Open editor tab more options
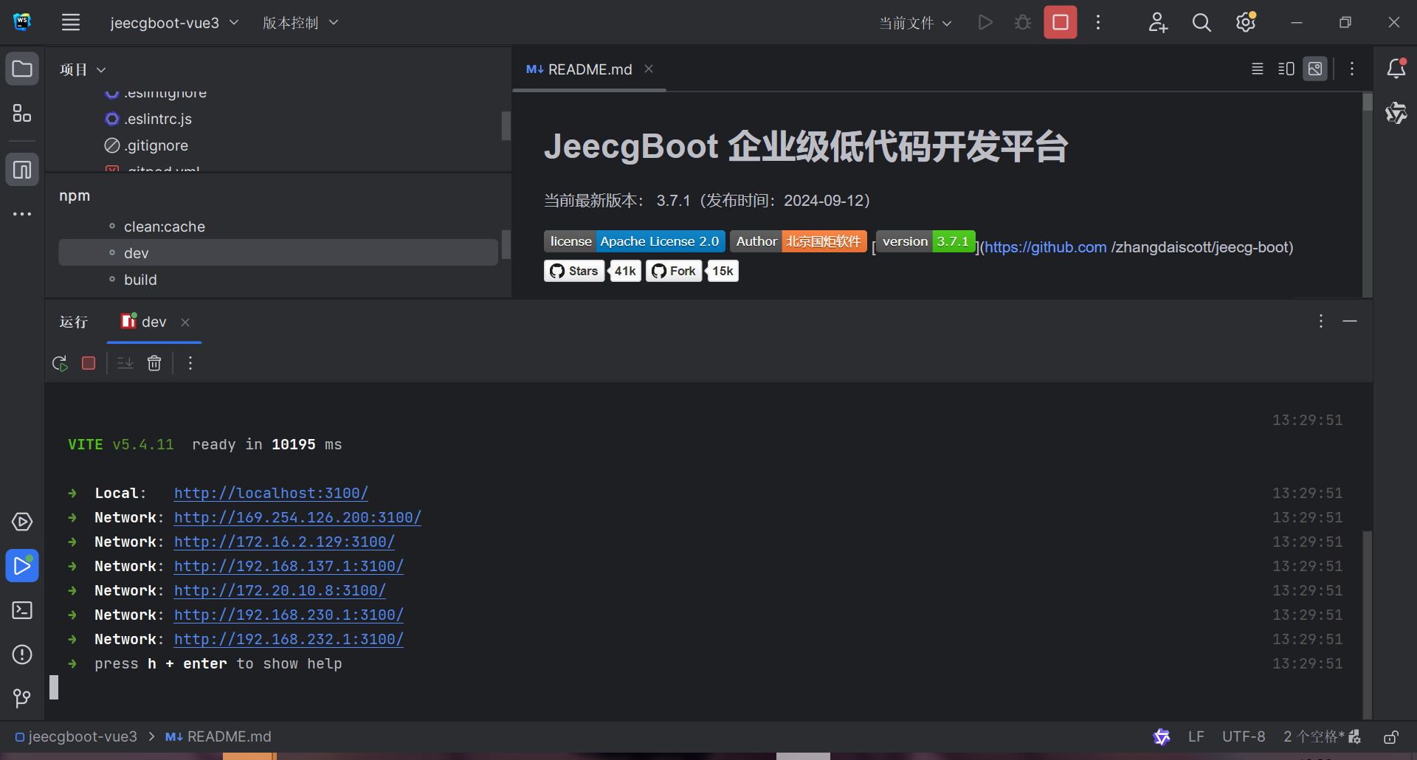 coord(1352,69)
